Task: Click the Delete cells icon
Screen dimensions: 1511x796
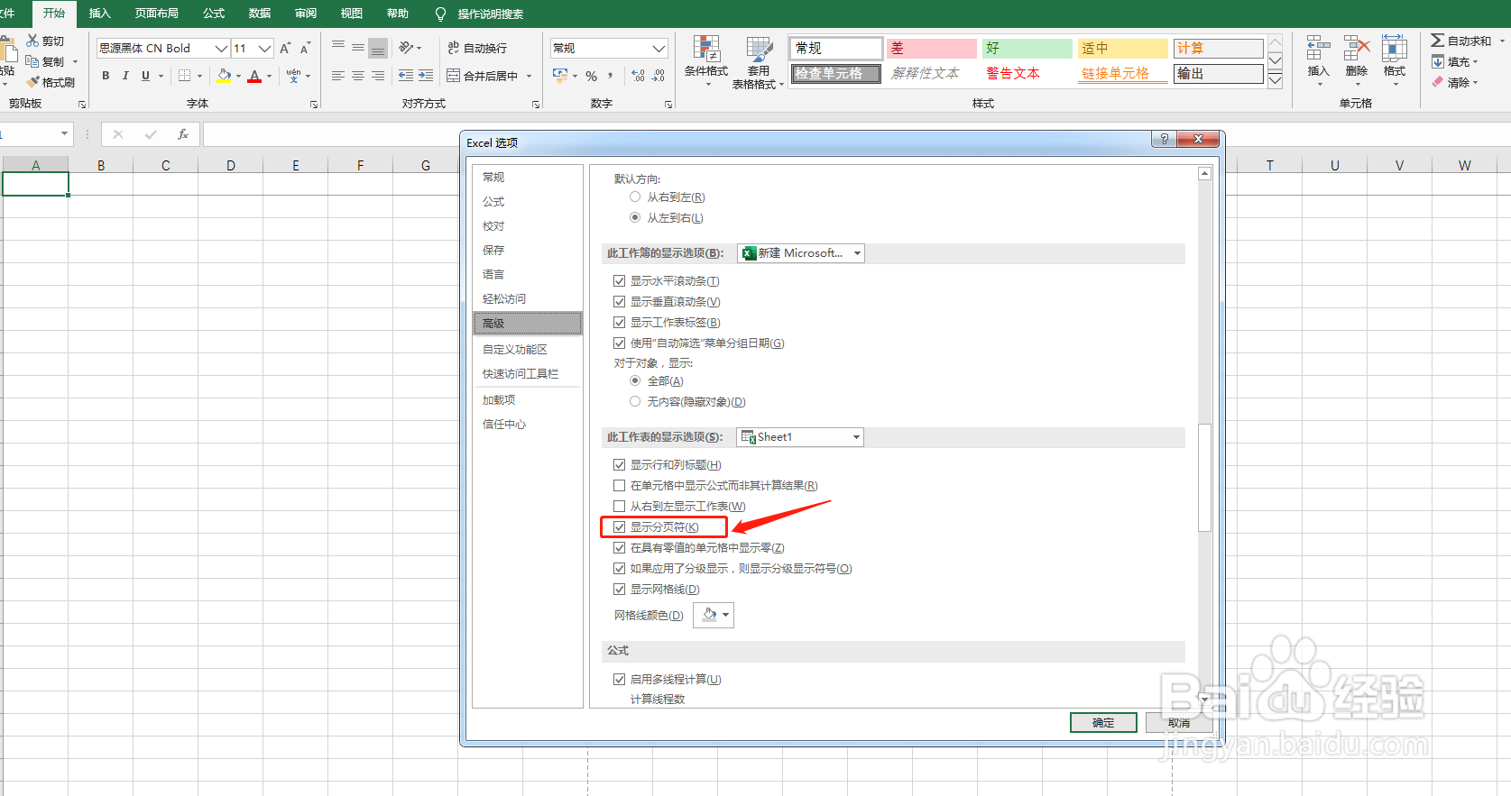Action: pos(1356,50)
